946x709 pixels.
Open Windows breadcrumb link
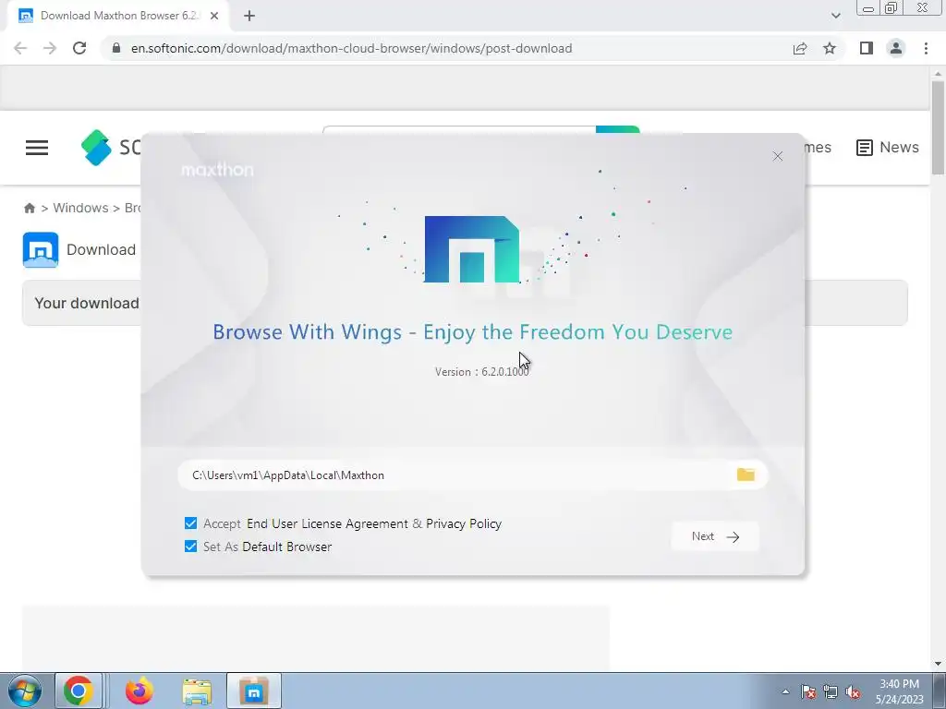81,208
